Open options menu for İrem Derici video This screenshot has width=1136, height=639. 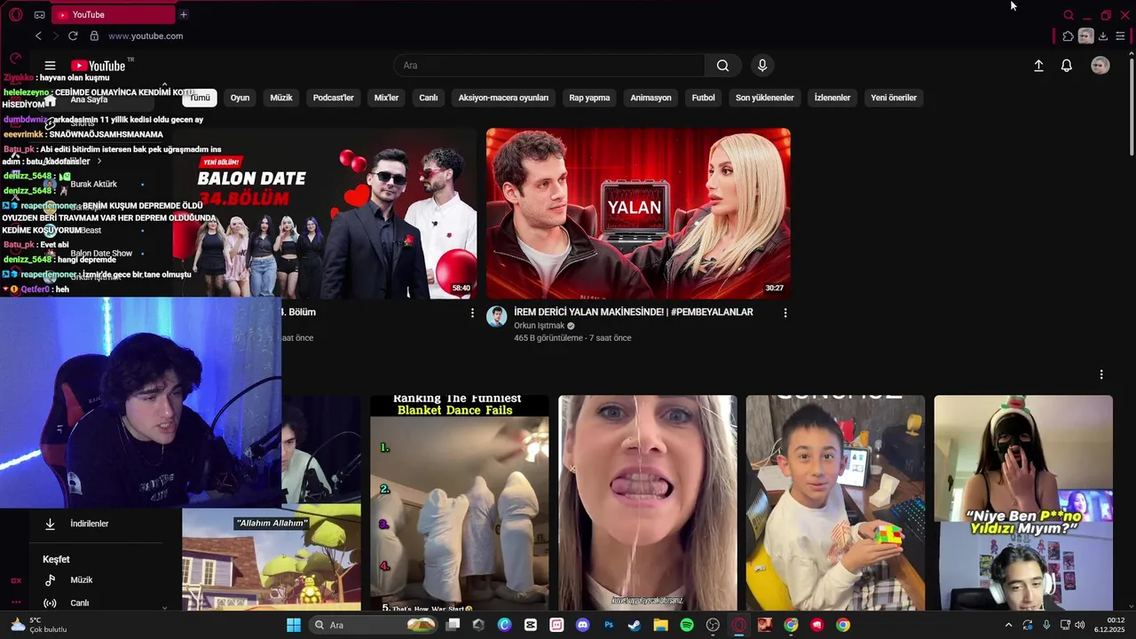(x=785, y=313)
